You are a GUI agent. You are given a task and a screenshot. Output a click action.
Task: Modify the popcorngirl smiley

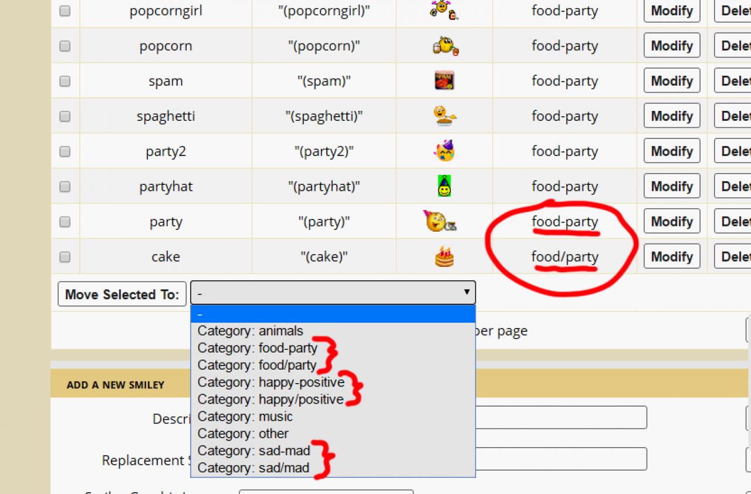(x=672, y=11)
